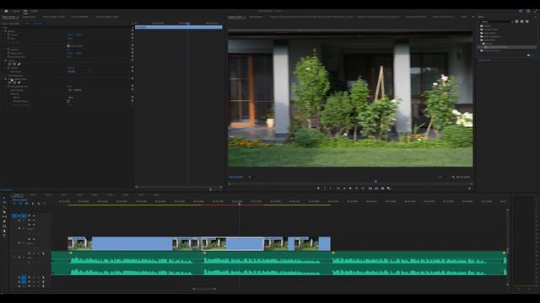Select Effects panel tab

pos(481,17)
